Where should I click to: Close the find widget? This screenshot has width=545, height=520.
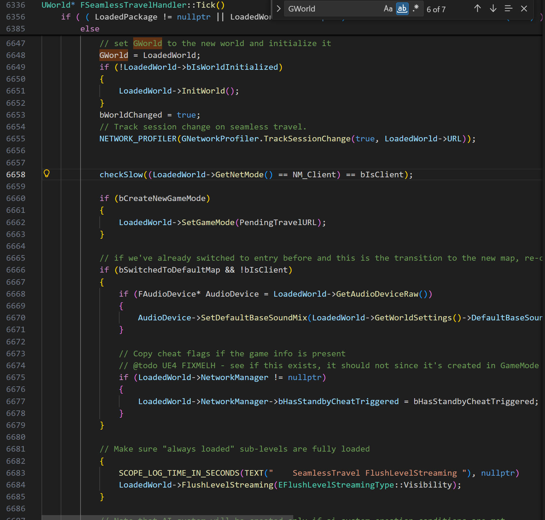pos(524,9)
